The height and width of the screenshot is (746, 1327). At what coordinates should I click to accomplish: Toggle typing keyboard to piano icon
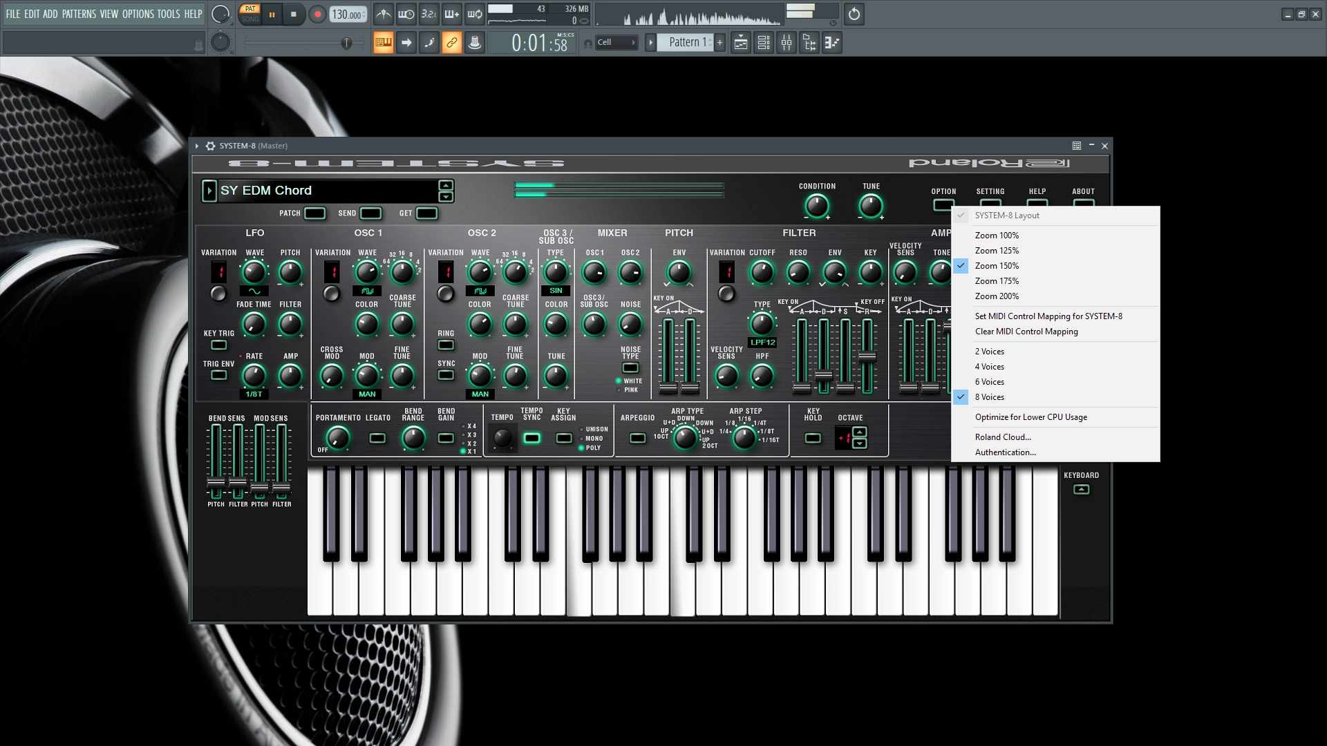click(384, 43)
